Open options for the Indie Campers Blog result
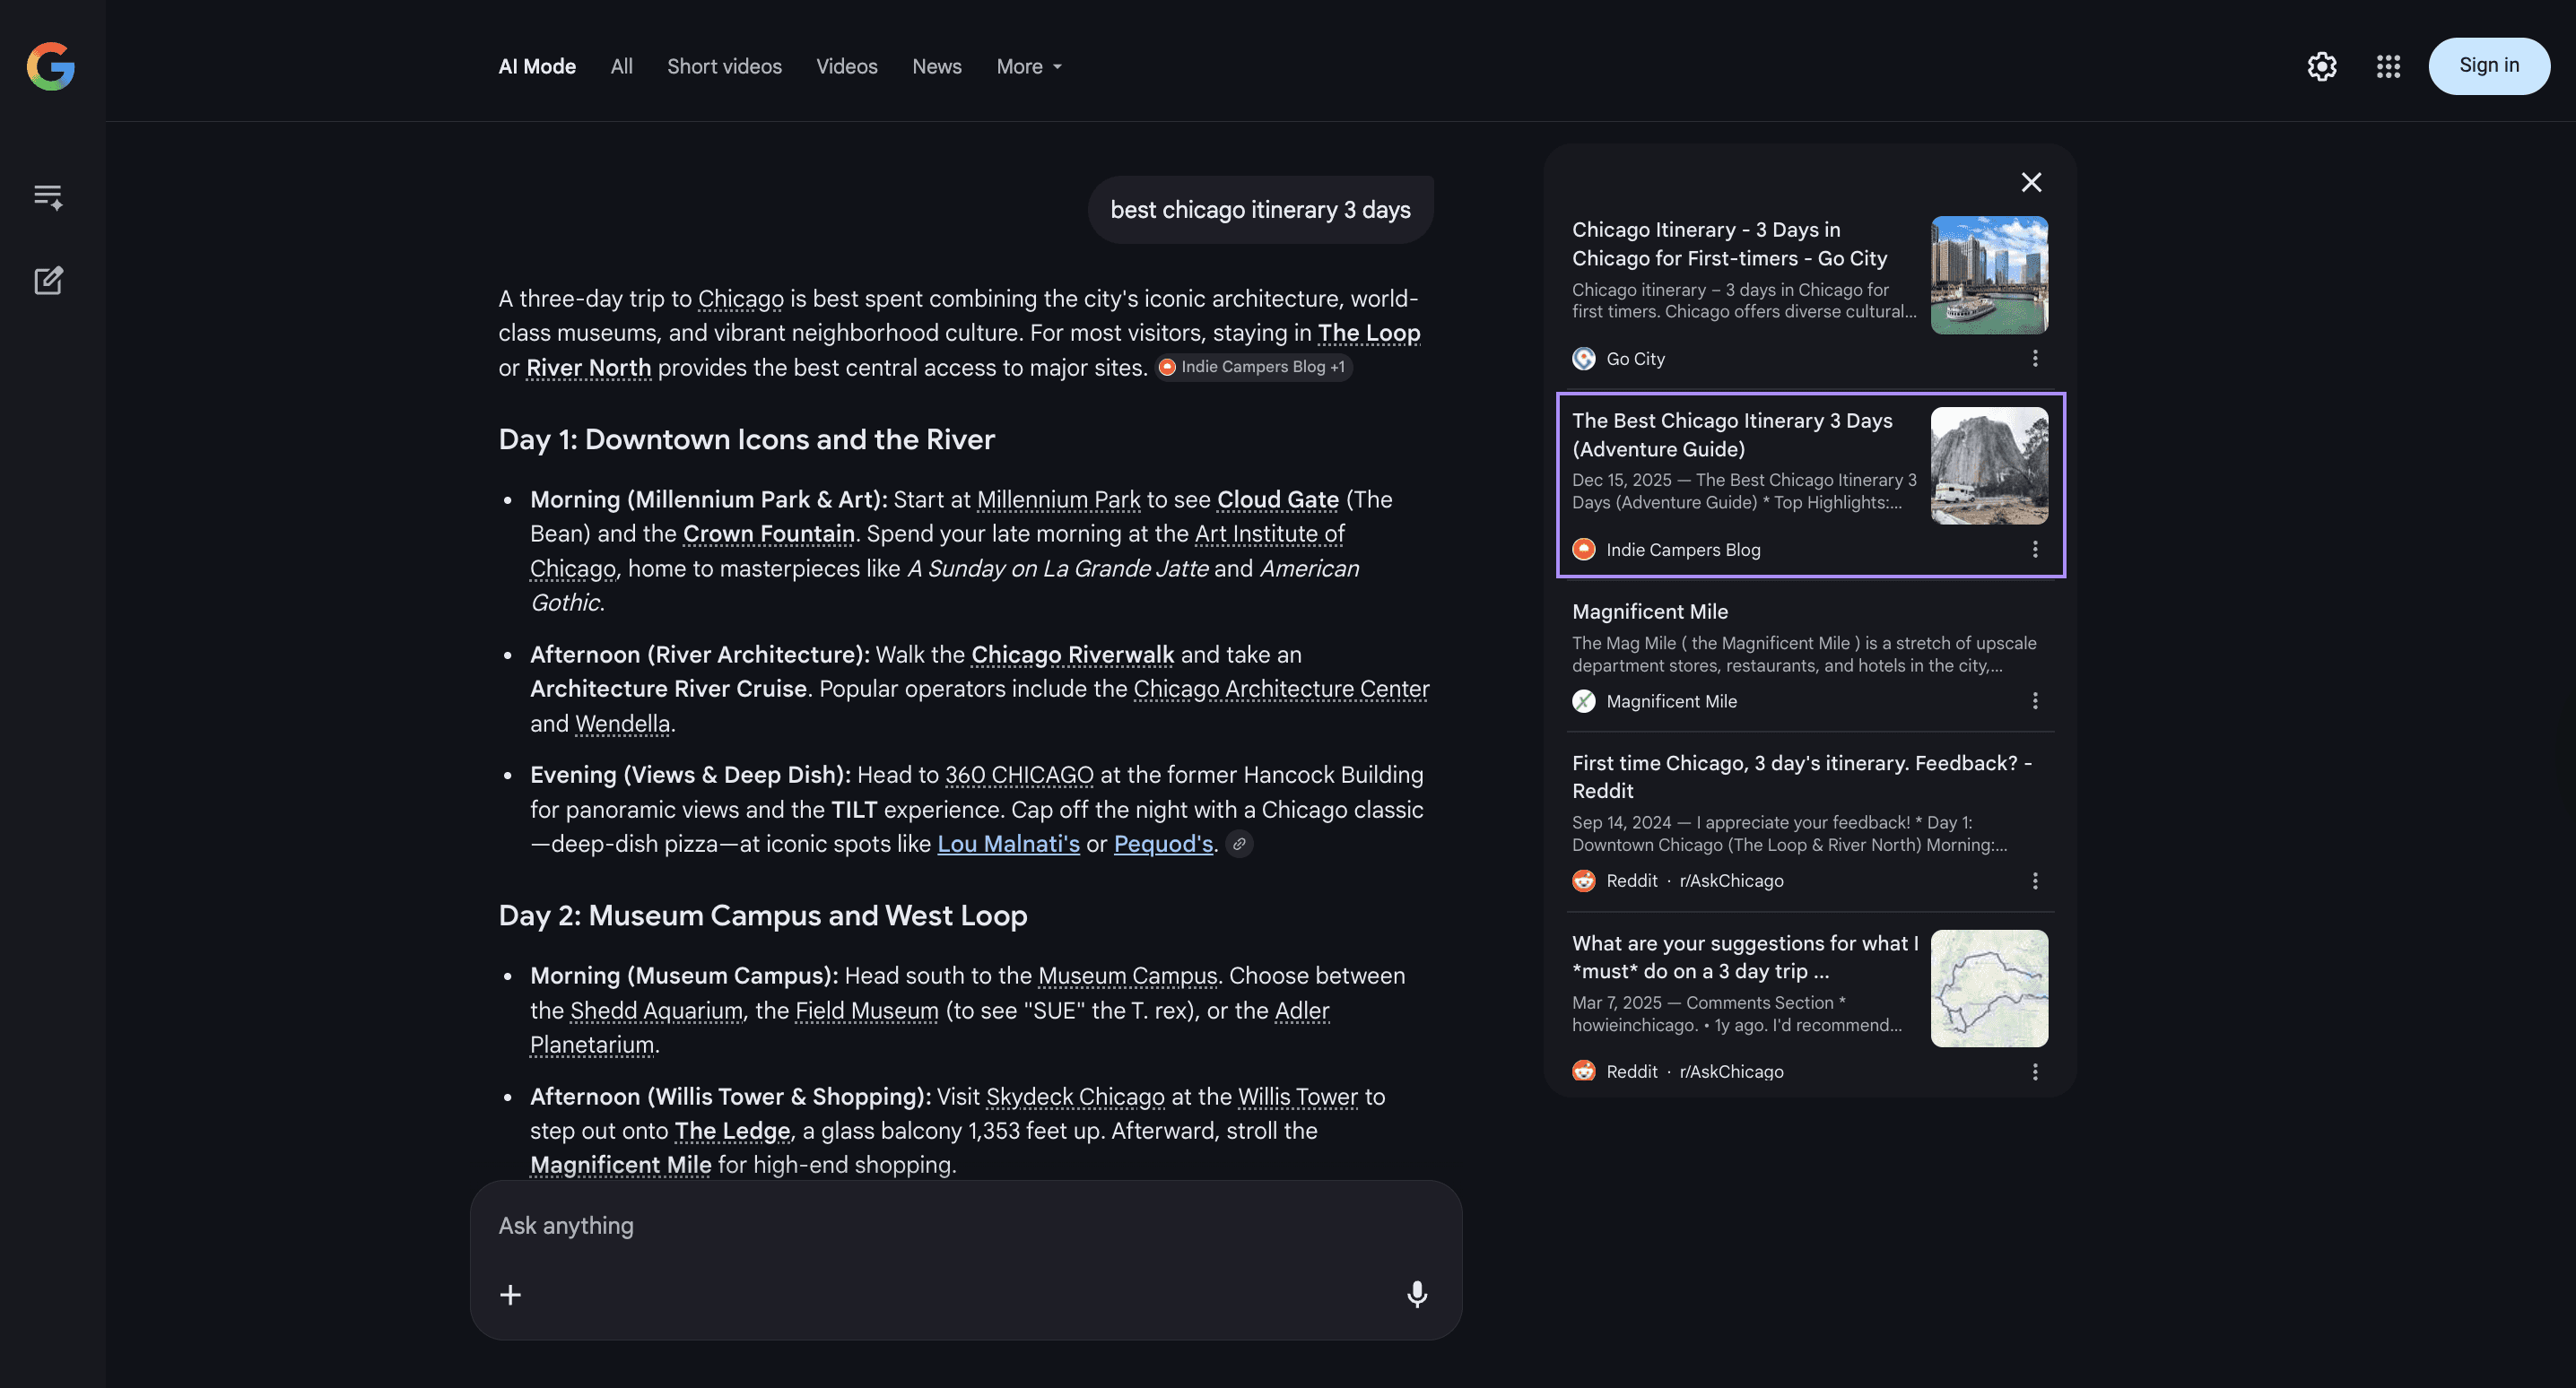Viewport: 2576px width, 1388px height. click(x=2035, y=549)
